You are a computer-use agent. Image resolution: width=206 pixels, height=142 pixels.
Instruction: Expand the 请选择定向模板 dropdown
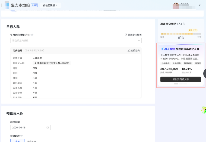76,41
